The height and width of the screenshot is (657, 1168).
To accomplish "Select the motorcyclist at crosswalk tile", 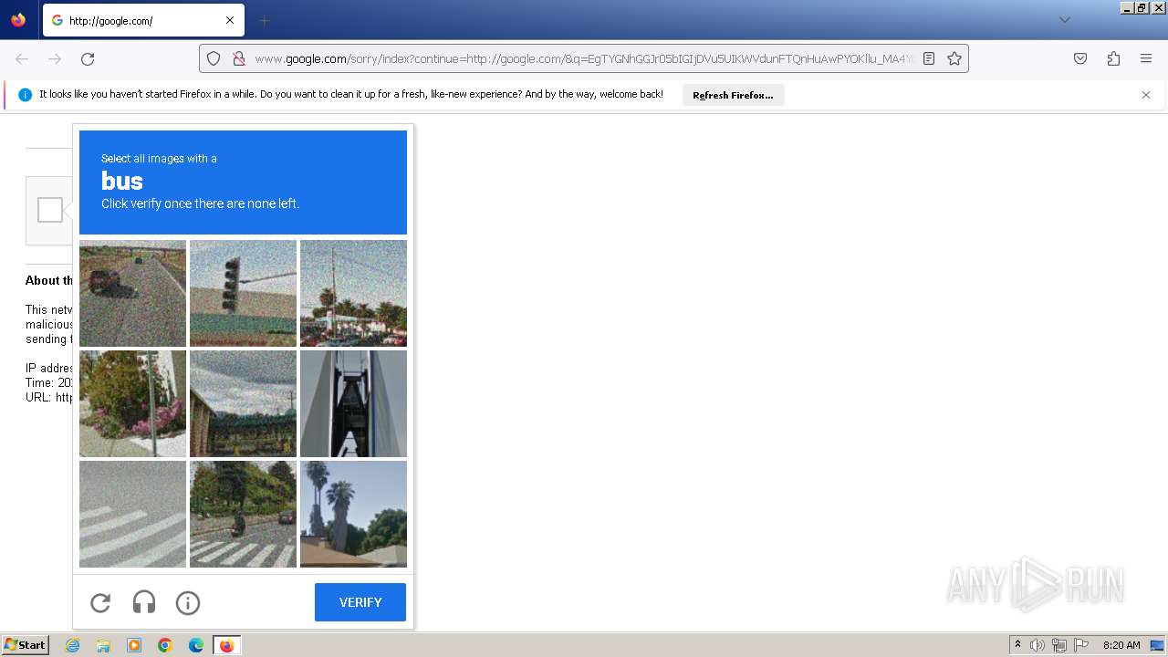I will (x=243, y=514).
